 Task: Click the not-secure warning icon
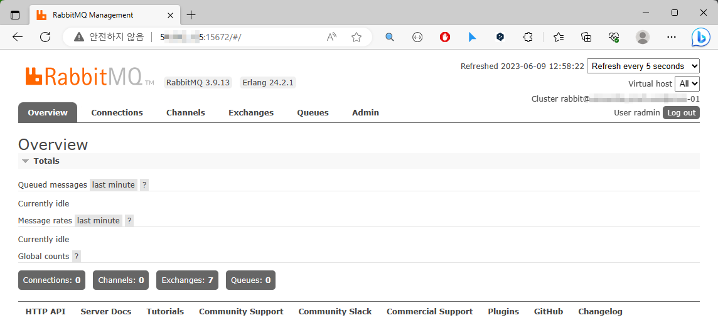pos(79,37)
